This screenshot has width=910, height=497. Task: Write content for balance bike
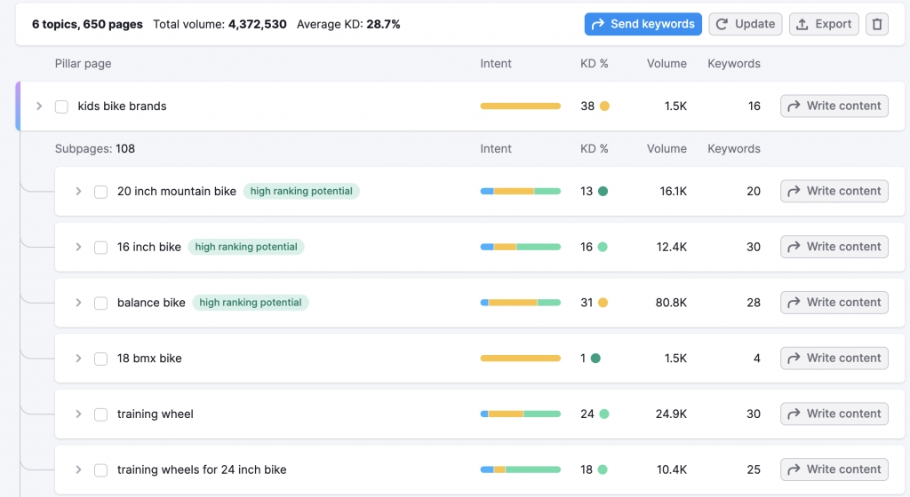[x=834, y=303]
